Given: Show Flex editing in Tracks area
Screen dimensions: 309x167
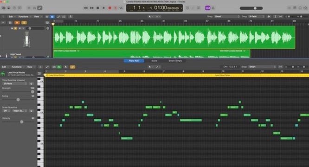Looking at the screenshot, I should [x=64, y=17].
